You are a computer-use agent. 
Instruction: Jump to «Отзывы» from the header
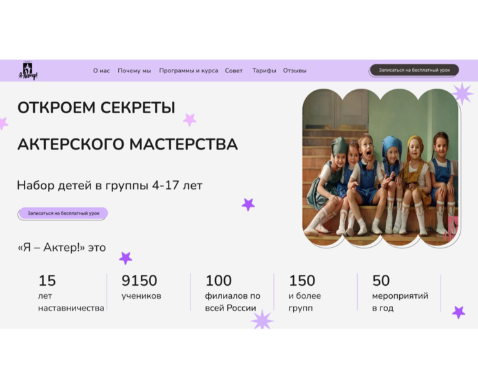pyautogui.click(x=295, y=70)
